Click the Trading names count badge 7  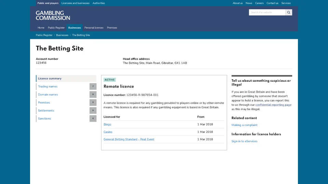(x=93, y=86)
